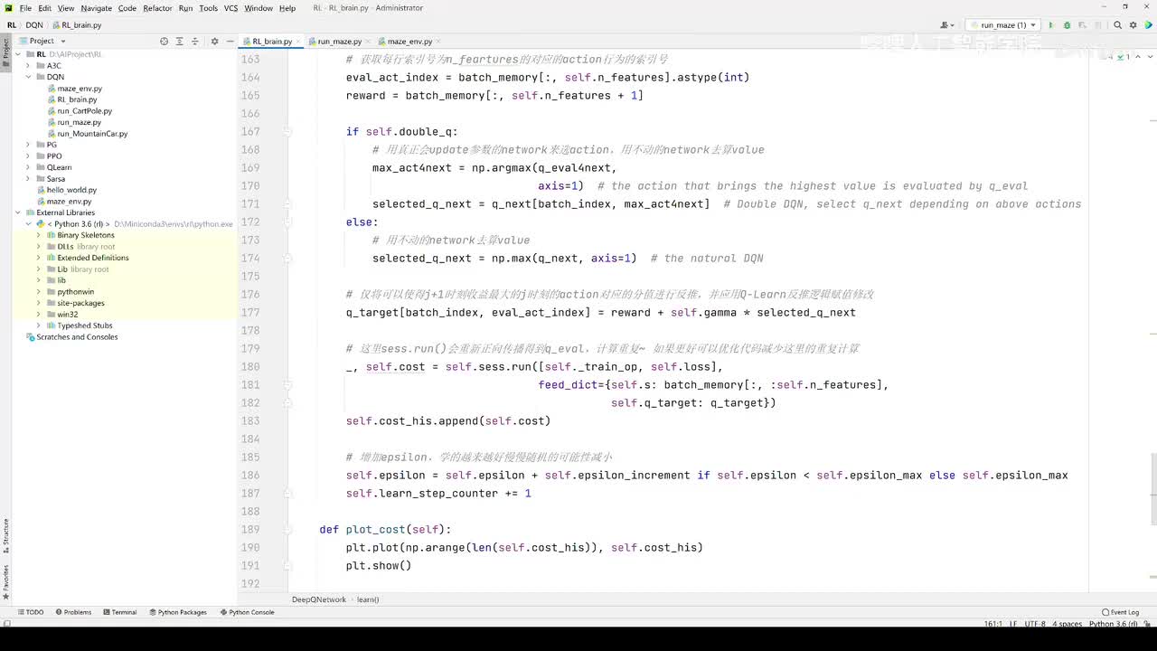Viewport: 1157px width, 651px height.
Task: Open the run_maze (1) configuration dropdown
Action: [1002, 25]
